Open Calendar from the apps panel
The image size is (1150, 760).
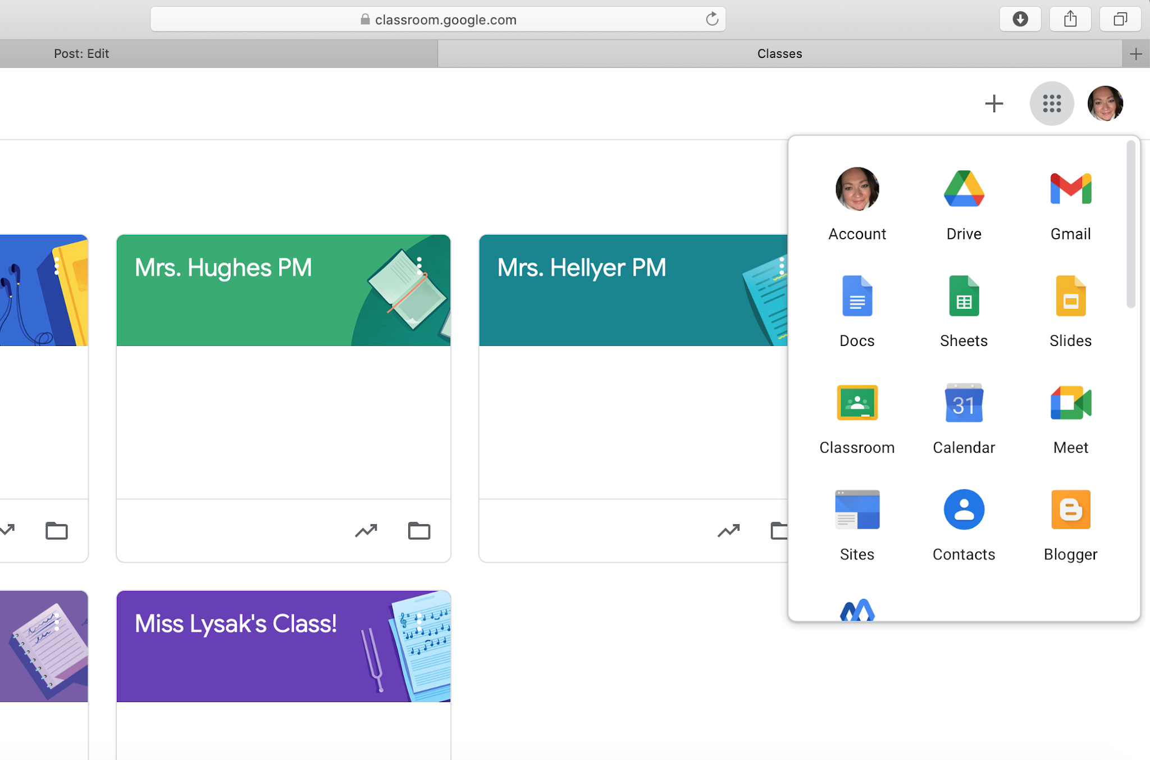(964, 419)
